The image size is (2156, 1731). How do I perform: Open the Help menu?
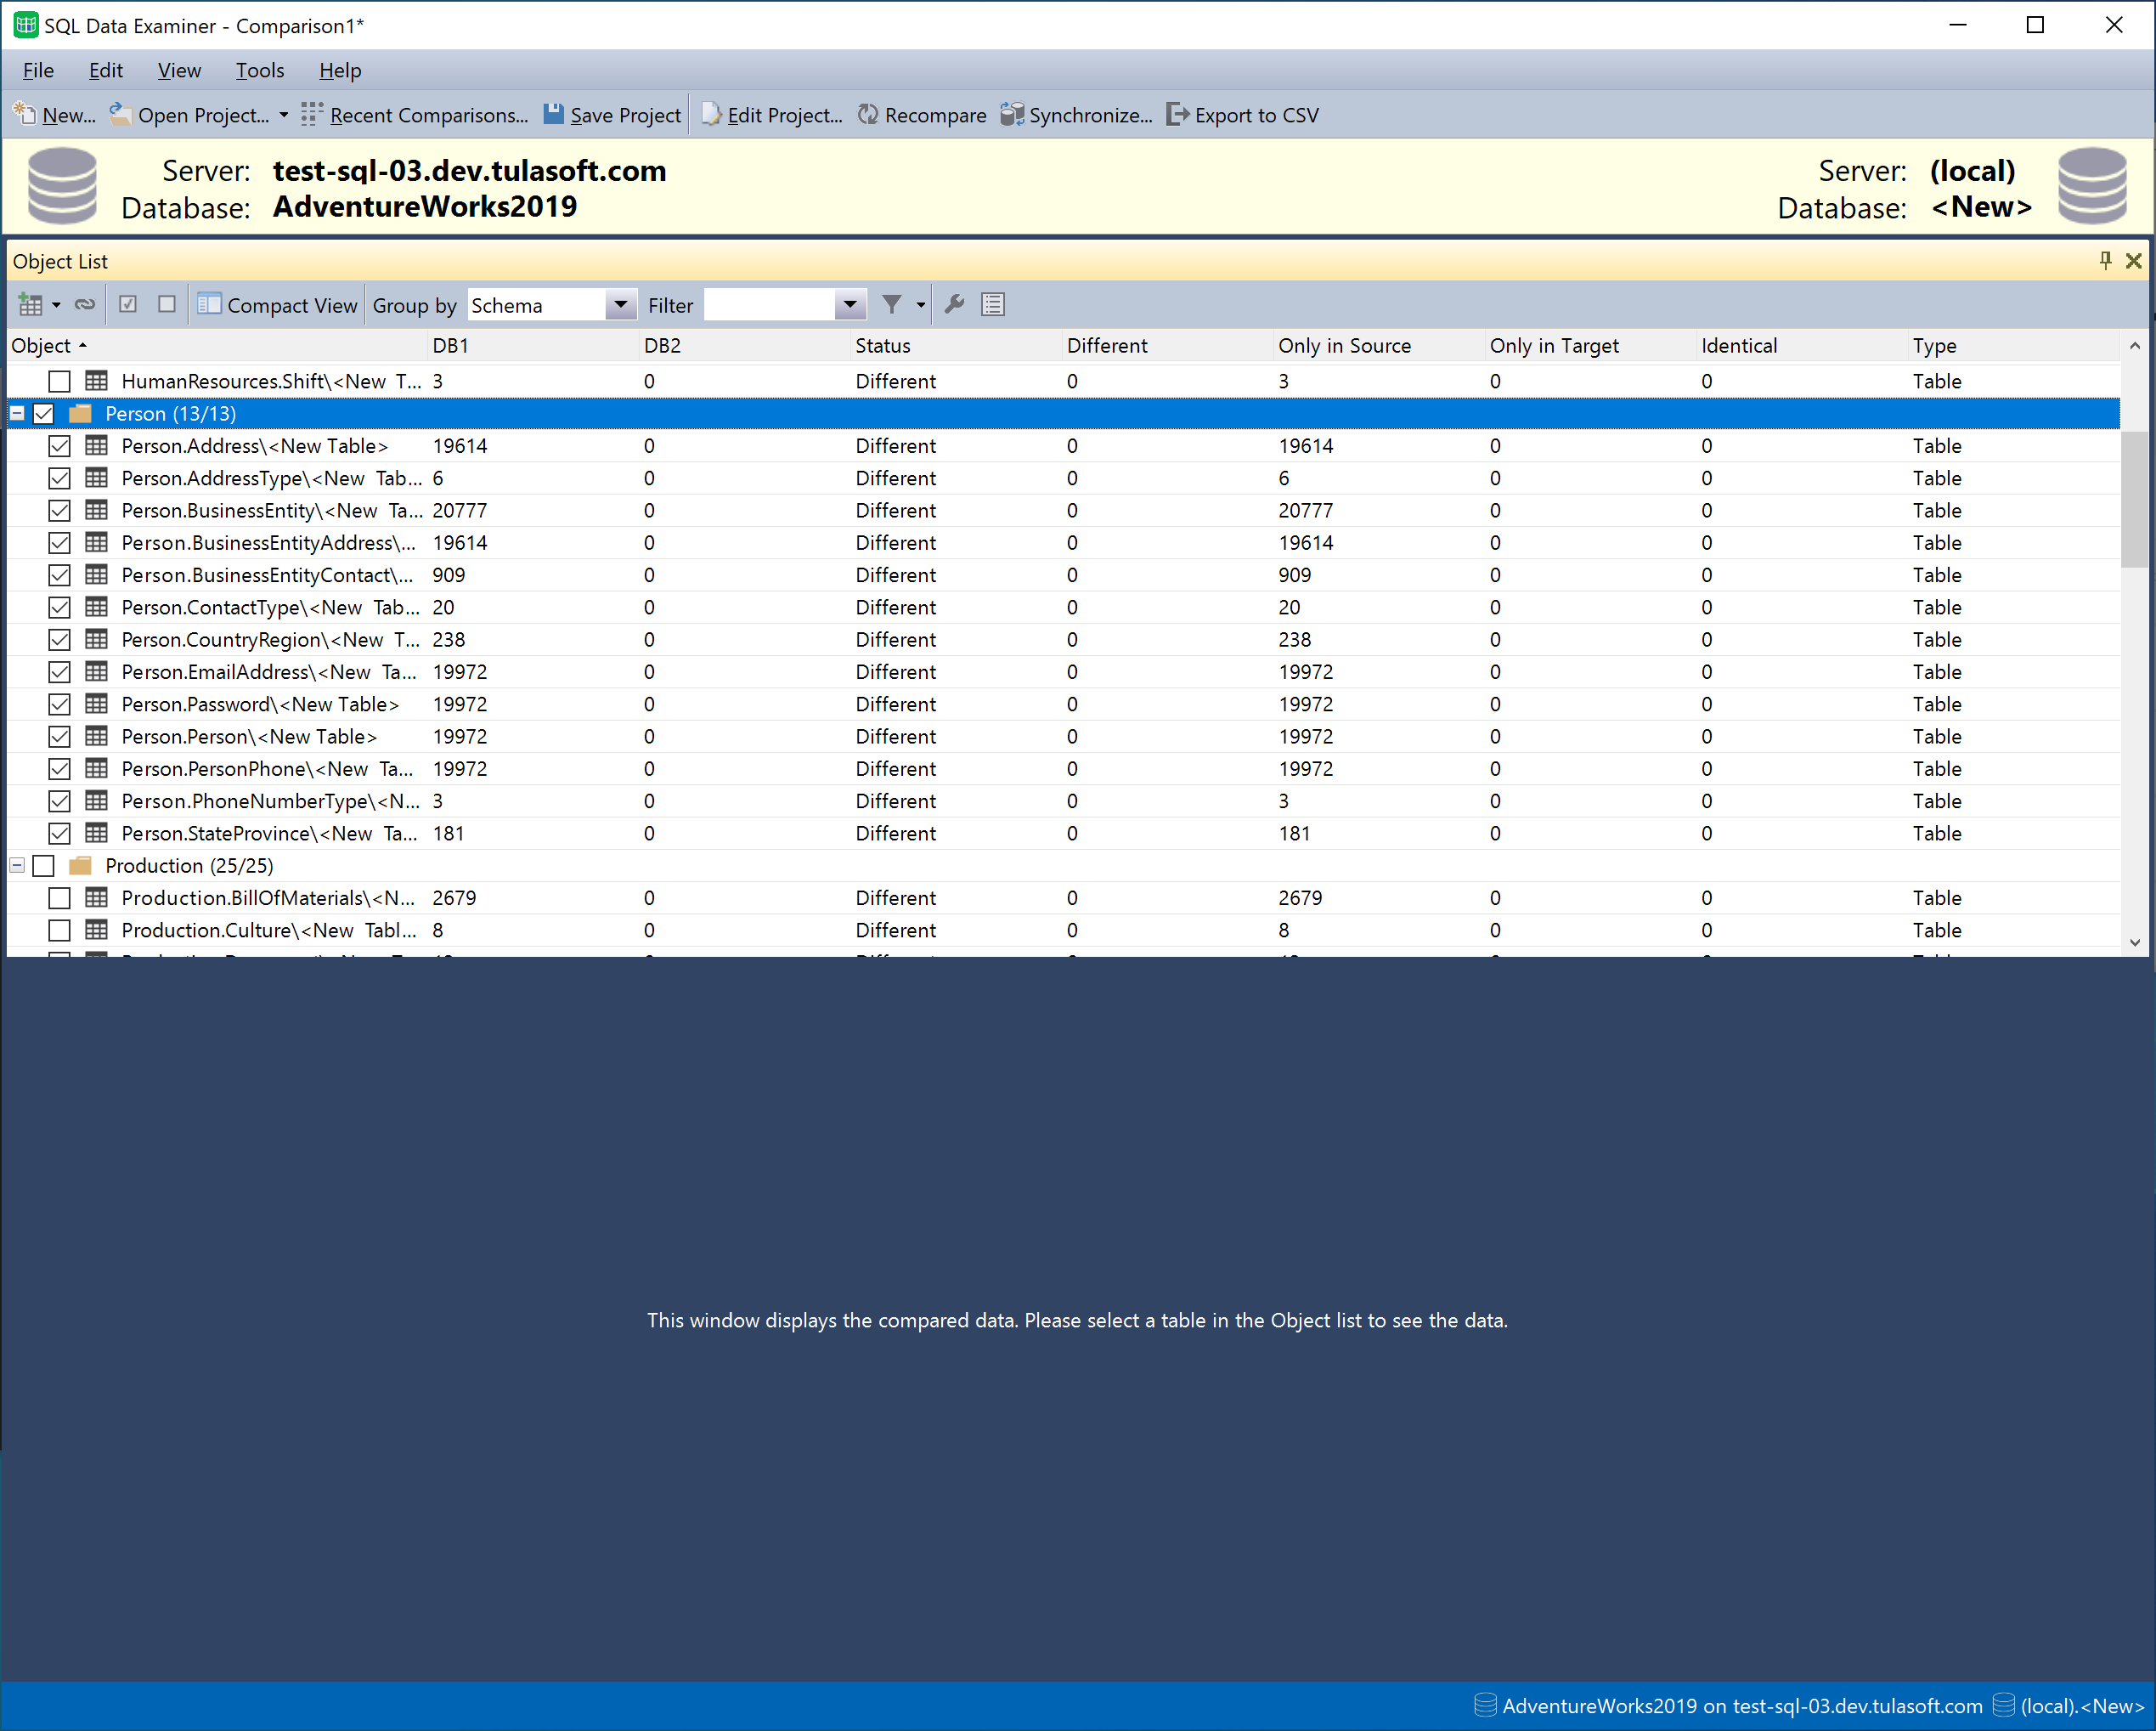click(x=340, y=70)
